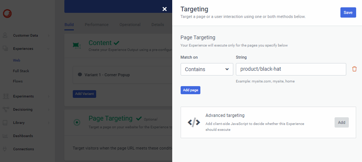
Task: Expand the Customer Data menu
Action: point(49,36)
